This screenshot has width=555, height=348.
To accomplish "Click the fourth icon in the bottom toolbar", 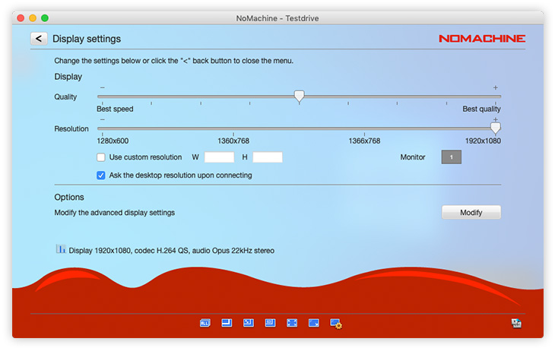I will click(x=270, y=323).
